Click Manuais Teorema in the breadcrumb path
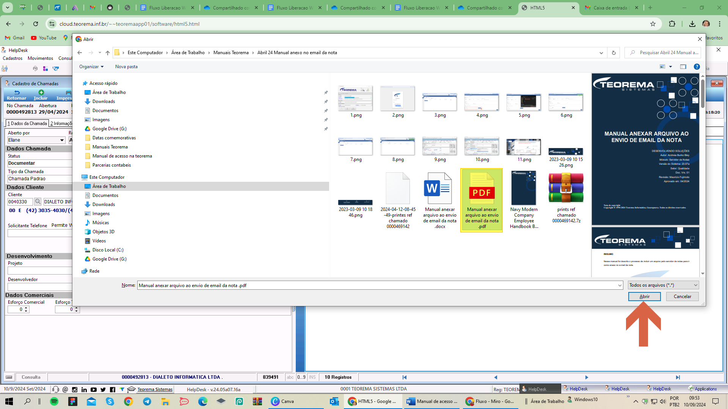The image size is (728, 409). pos(231,53)
